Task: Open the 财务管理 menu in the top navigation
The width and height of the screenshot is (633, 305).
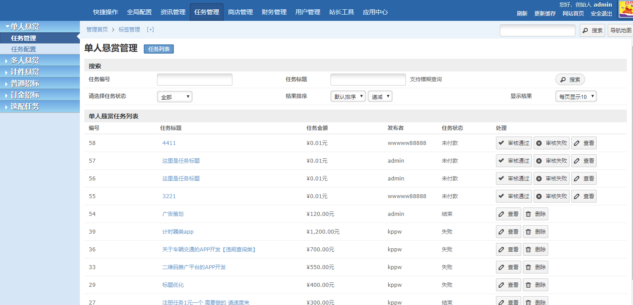Action: tap(274, 12)
